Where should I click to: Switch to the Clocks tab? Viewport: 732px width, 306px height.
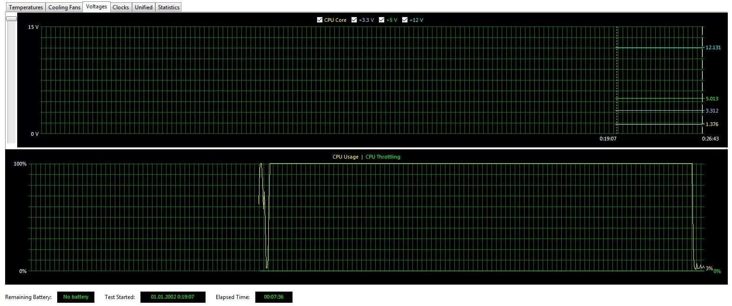coord(120,7)
